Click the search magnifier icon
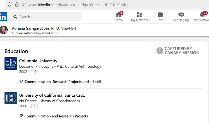The image size is (209, 122). tap(15, 17)
